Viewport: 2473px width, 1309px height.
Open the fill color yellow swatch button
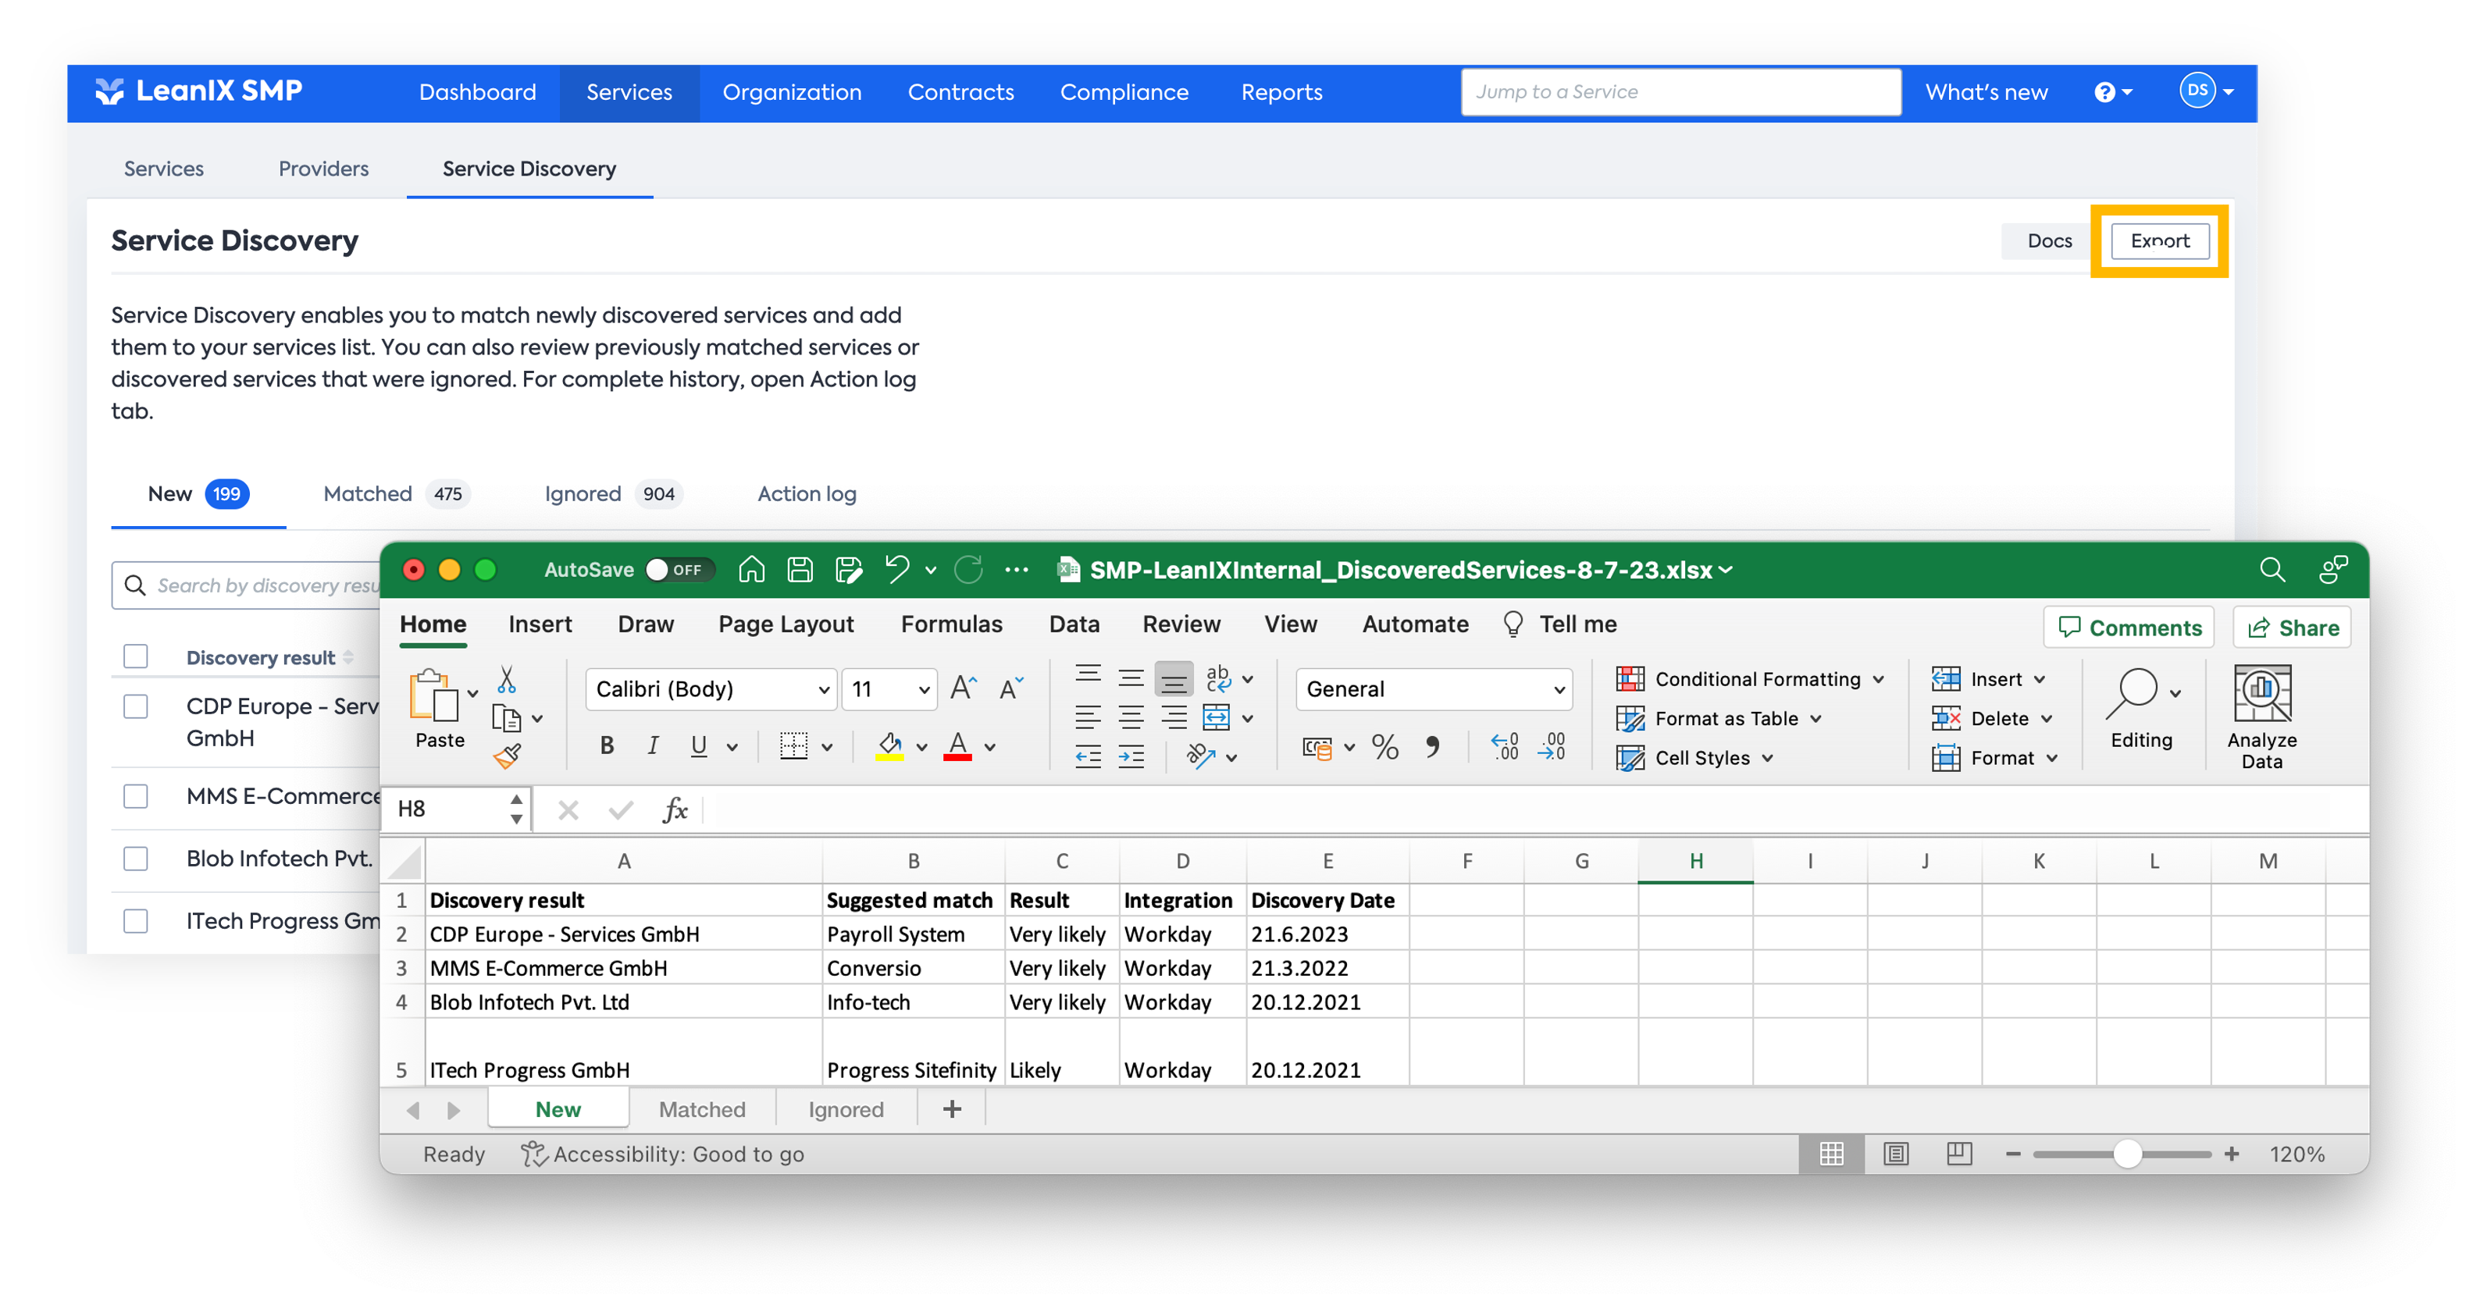click(x=890, y=745)
